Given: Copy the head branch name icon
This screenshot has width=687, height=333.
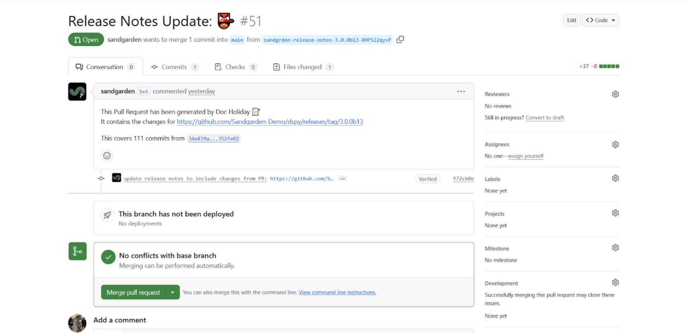Looking at the screenshot, I should pos(400,39).
